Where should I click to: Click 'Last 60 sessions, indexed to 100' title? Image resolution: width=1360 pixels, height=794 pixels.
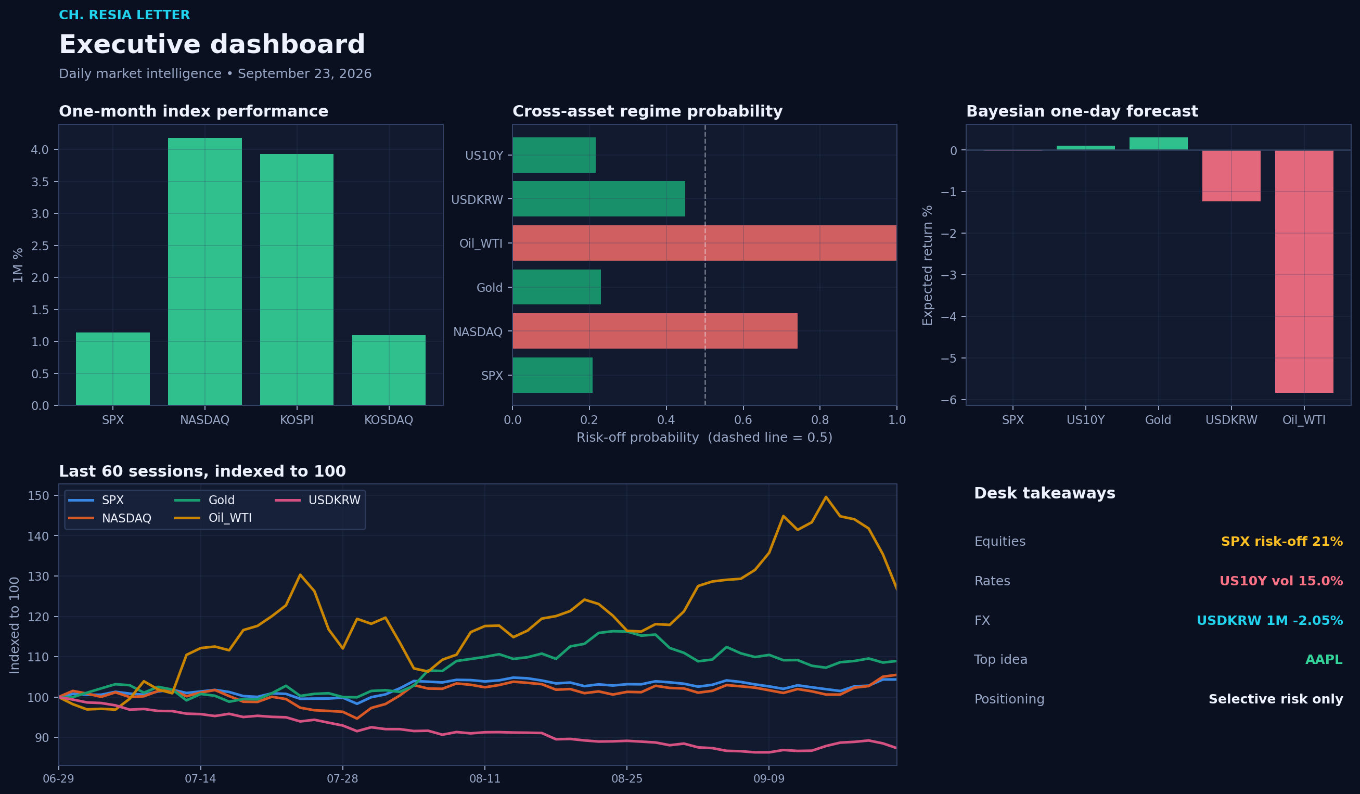pos(202,472)
